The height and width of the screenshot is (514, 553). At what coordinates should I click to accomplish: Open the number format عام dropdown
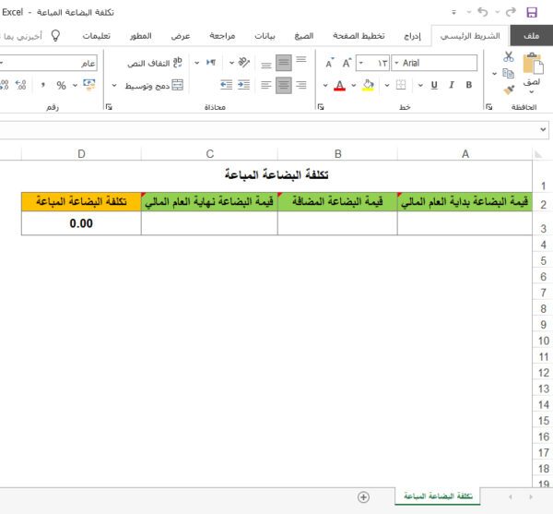coord(2,63)
